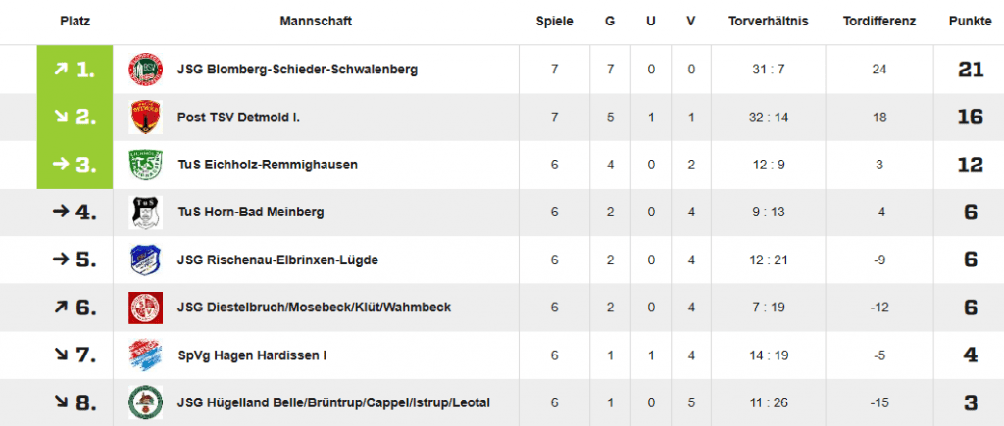Click 21 points in first row
Image resolution: width=1004 pixels, height=426 pixels.
(971, 70)
